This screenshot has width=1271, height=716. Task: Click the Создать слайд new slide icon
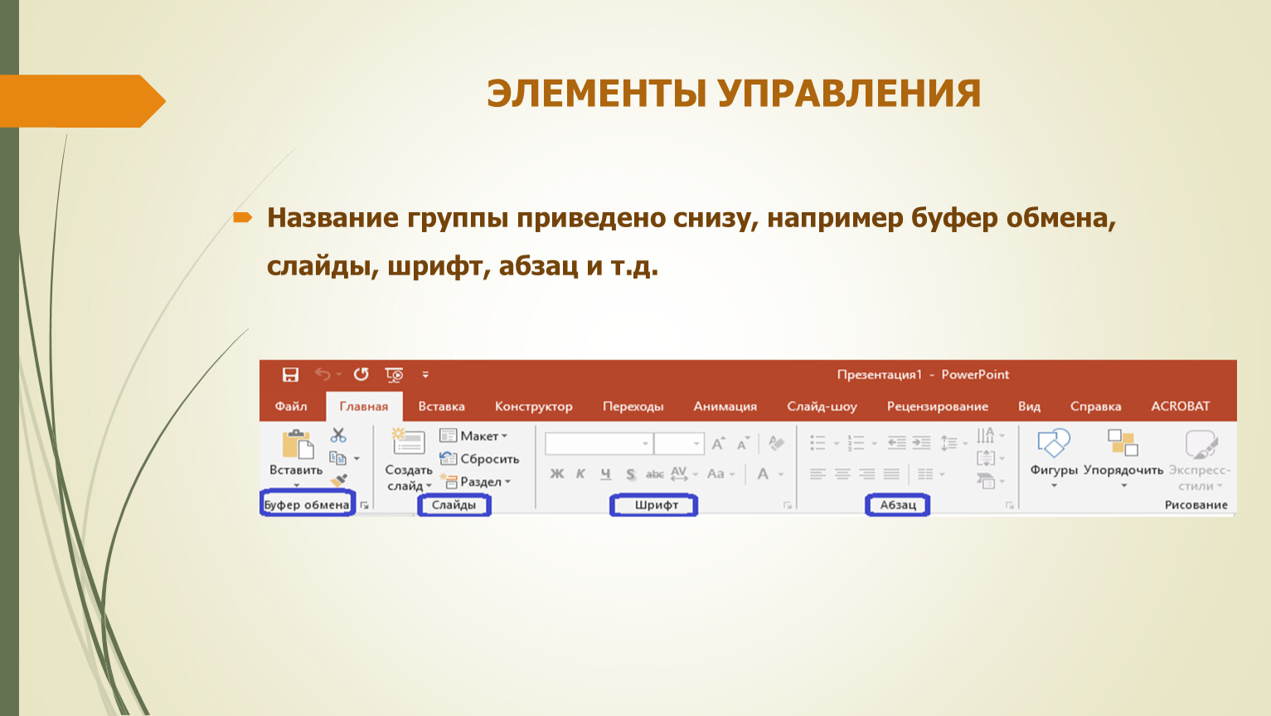point(408,443)
